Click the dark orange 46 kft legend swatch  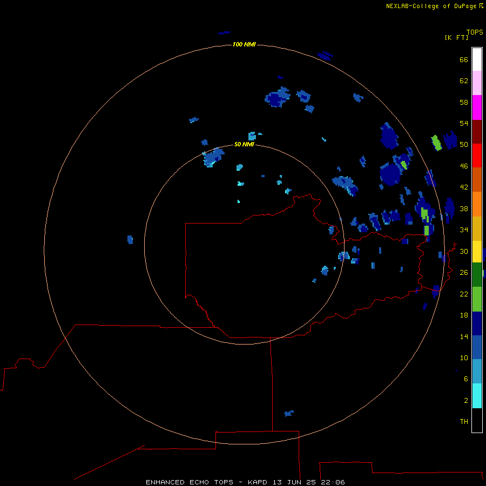coord(477,179)
